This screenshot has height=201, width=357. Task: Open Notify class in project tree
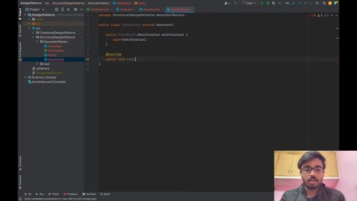click(x=52, y=55)
